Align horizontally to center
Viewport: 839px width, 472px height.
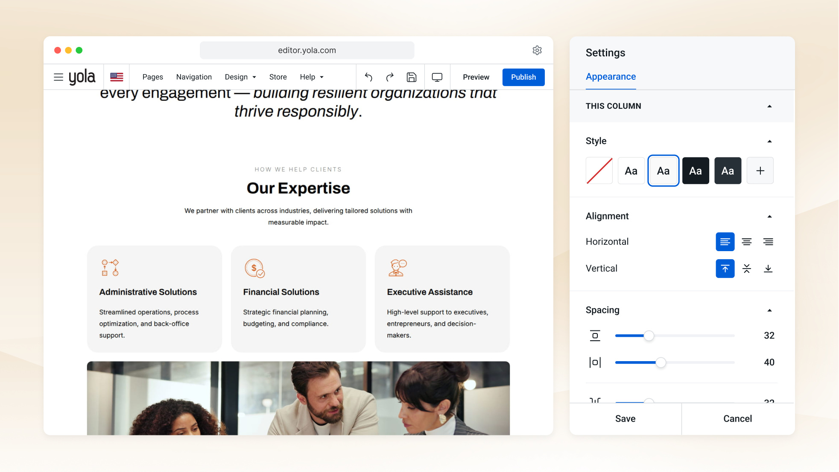tap(747, 242)
